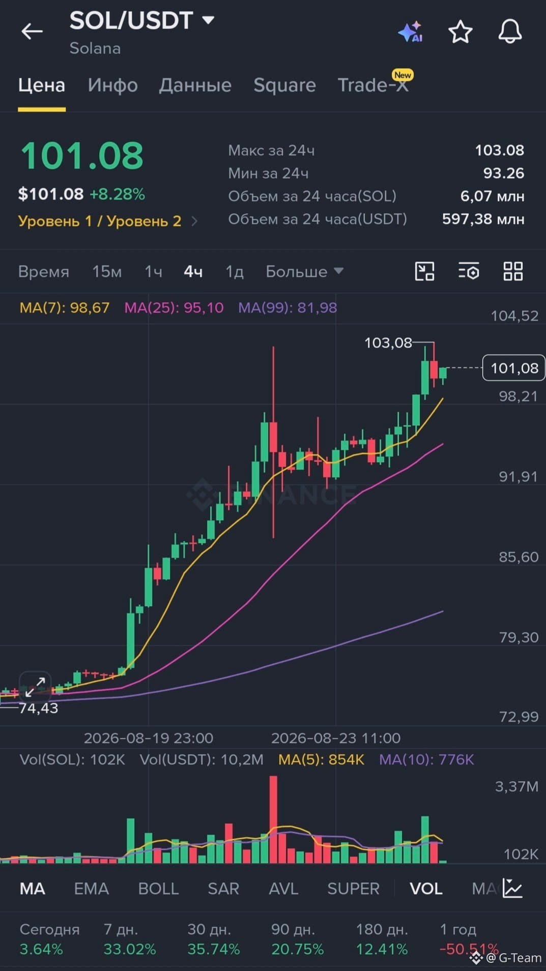This screenshot has height=971, width=546.
Task: Go back using the arrow icon
Action: (32, 32)
